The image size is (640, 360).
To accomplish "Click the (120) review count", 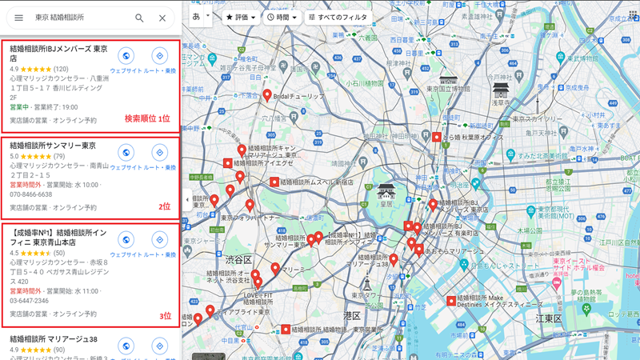I will [x=61, y=69].
